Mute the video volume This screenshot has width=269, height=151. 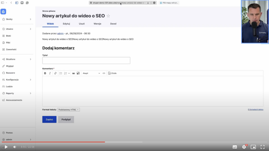tap(15, 147)
